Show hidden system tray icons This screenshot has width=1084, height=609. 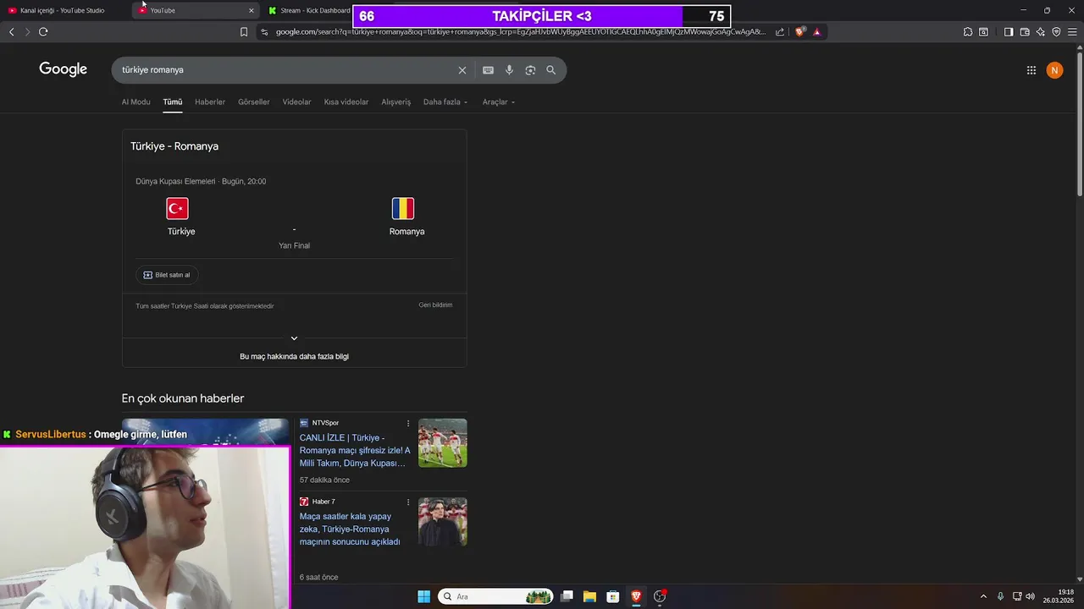(x=983, y=596)
